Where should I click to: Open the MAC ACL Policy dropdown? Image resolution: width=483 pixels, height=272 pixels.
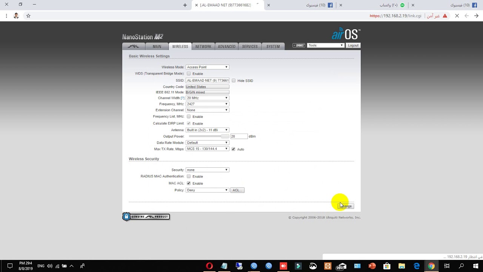coord(207,190)
